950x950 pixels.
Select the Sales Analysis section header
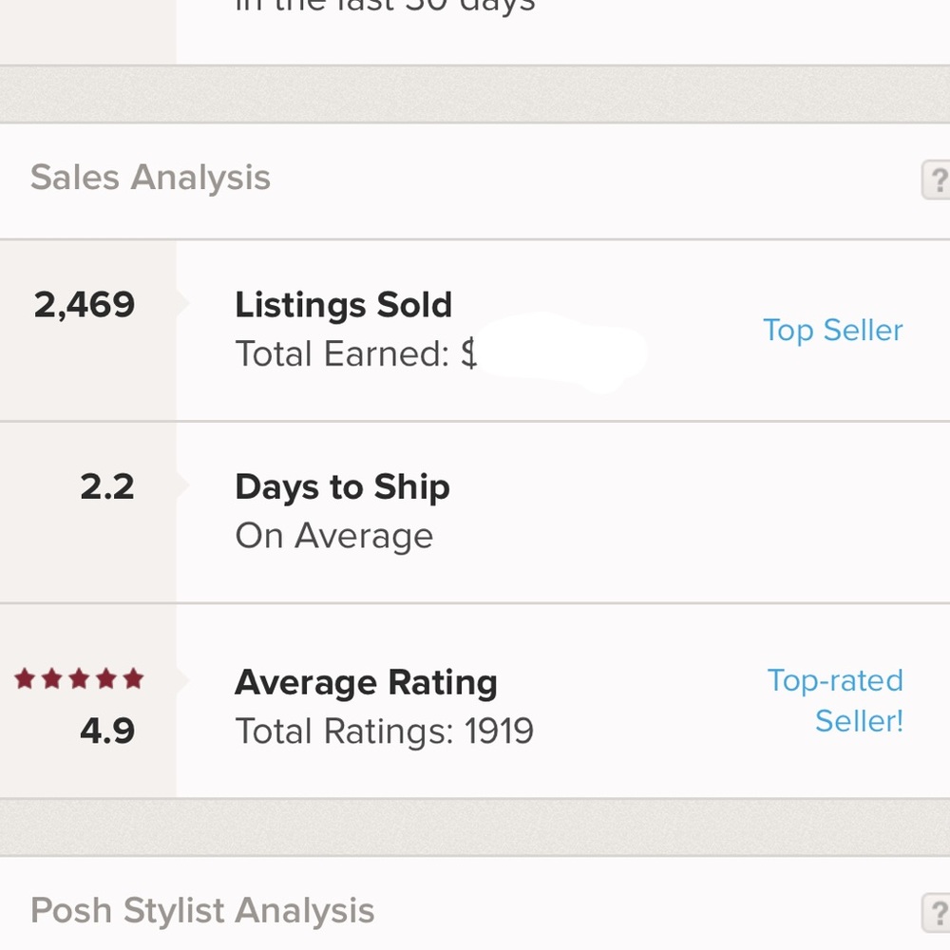pos(150,178)
